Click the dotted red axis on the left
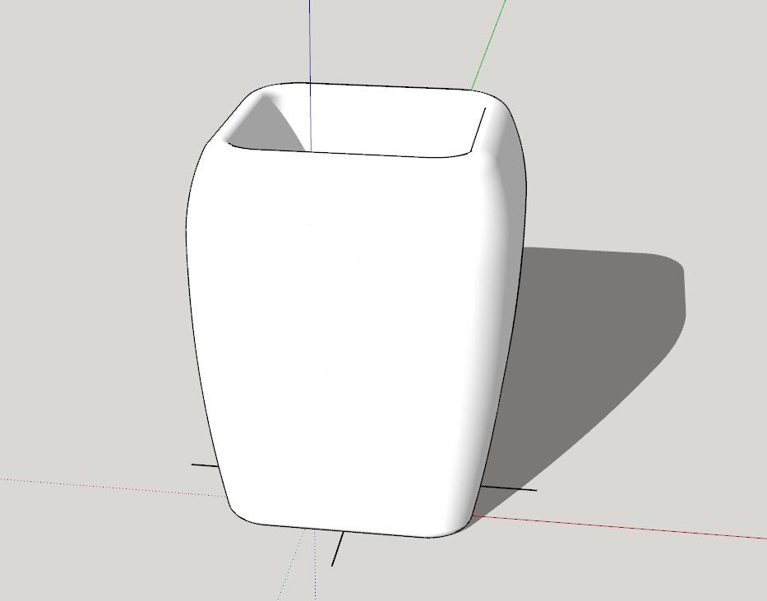767x601 pixels. tap(113, 488)
